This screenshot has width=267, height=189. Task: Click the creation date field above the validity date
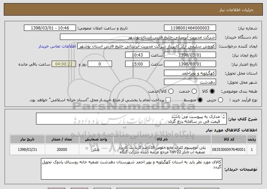click(190, 55)
